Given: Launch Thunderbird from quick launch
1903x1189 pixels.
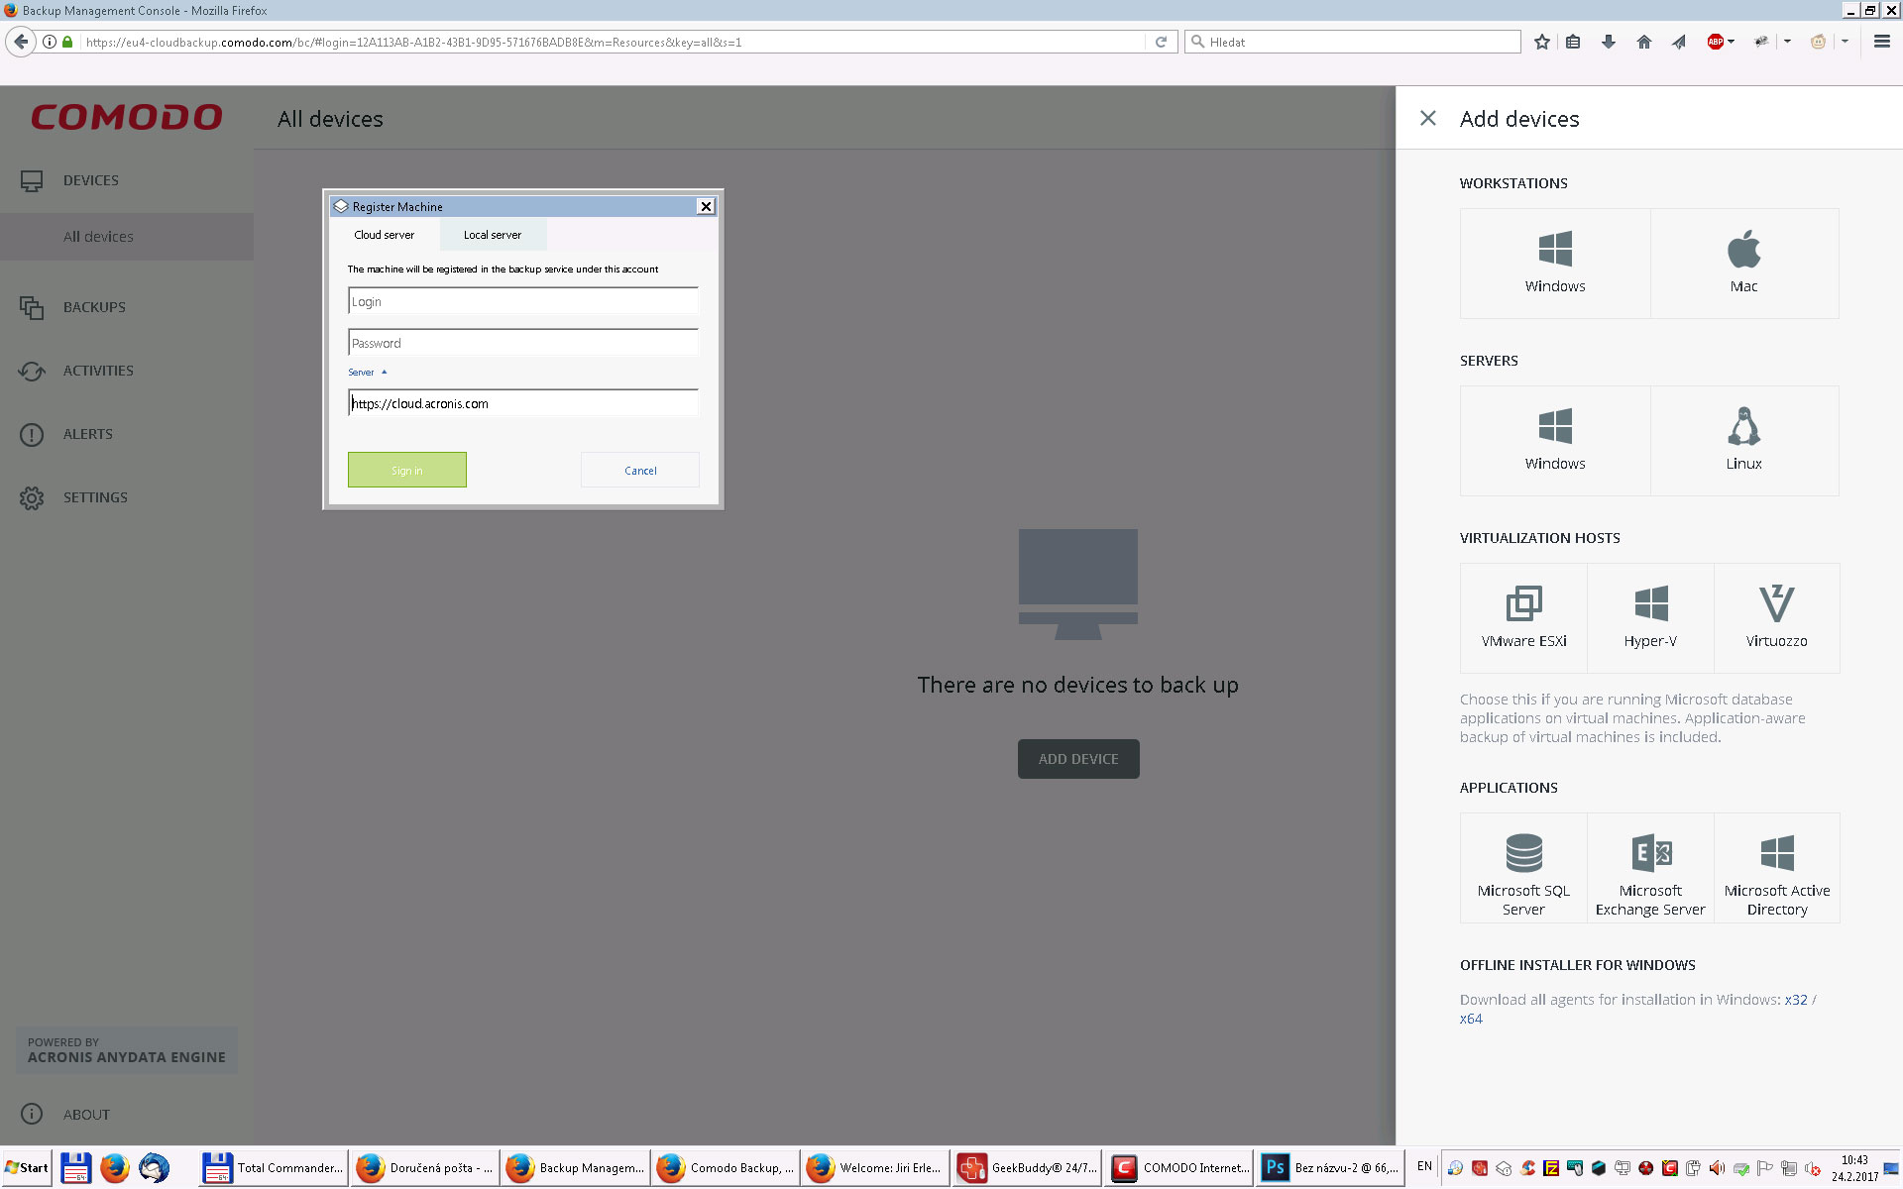Looking at the screenshot, I should click(154, 1168).
